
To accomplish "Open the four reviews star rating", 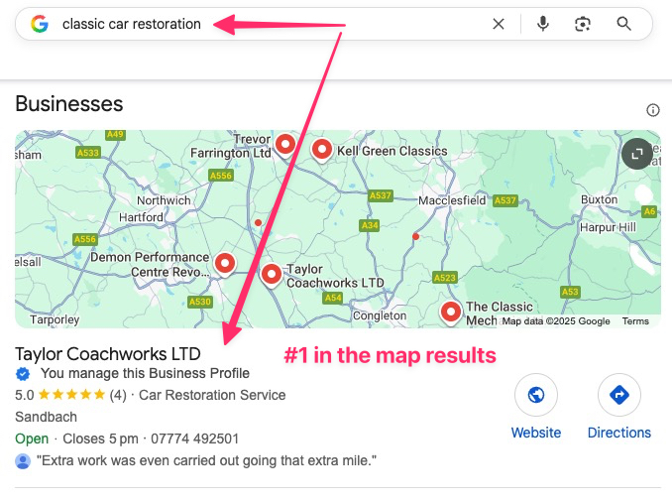I will pyautogui.click(x=71, y=395).
